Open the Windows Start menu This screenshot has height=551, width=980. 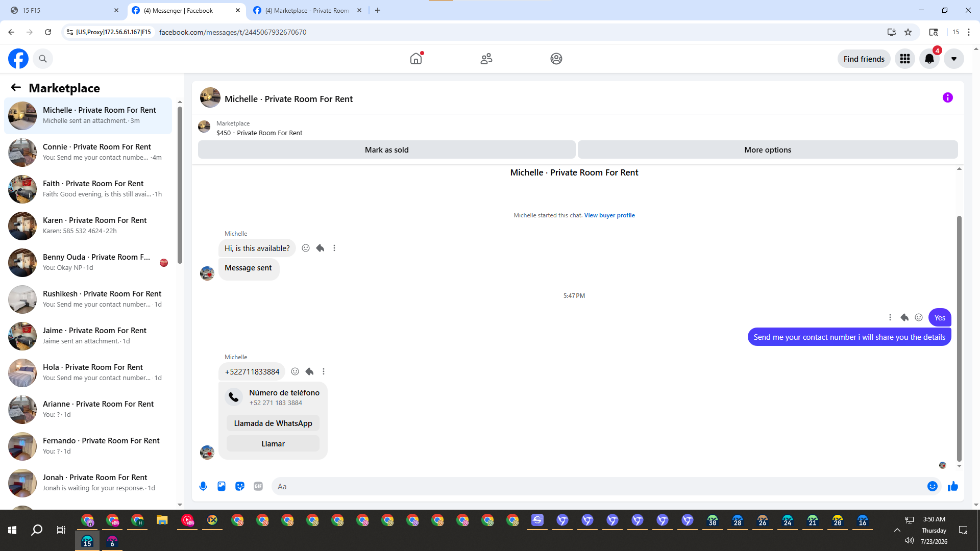(12, 530)
